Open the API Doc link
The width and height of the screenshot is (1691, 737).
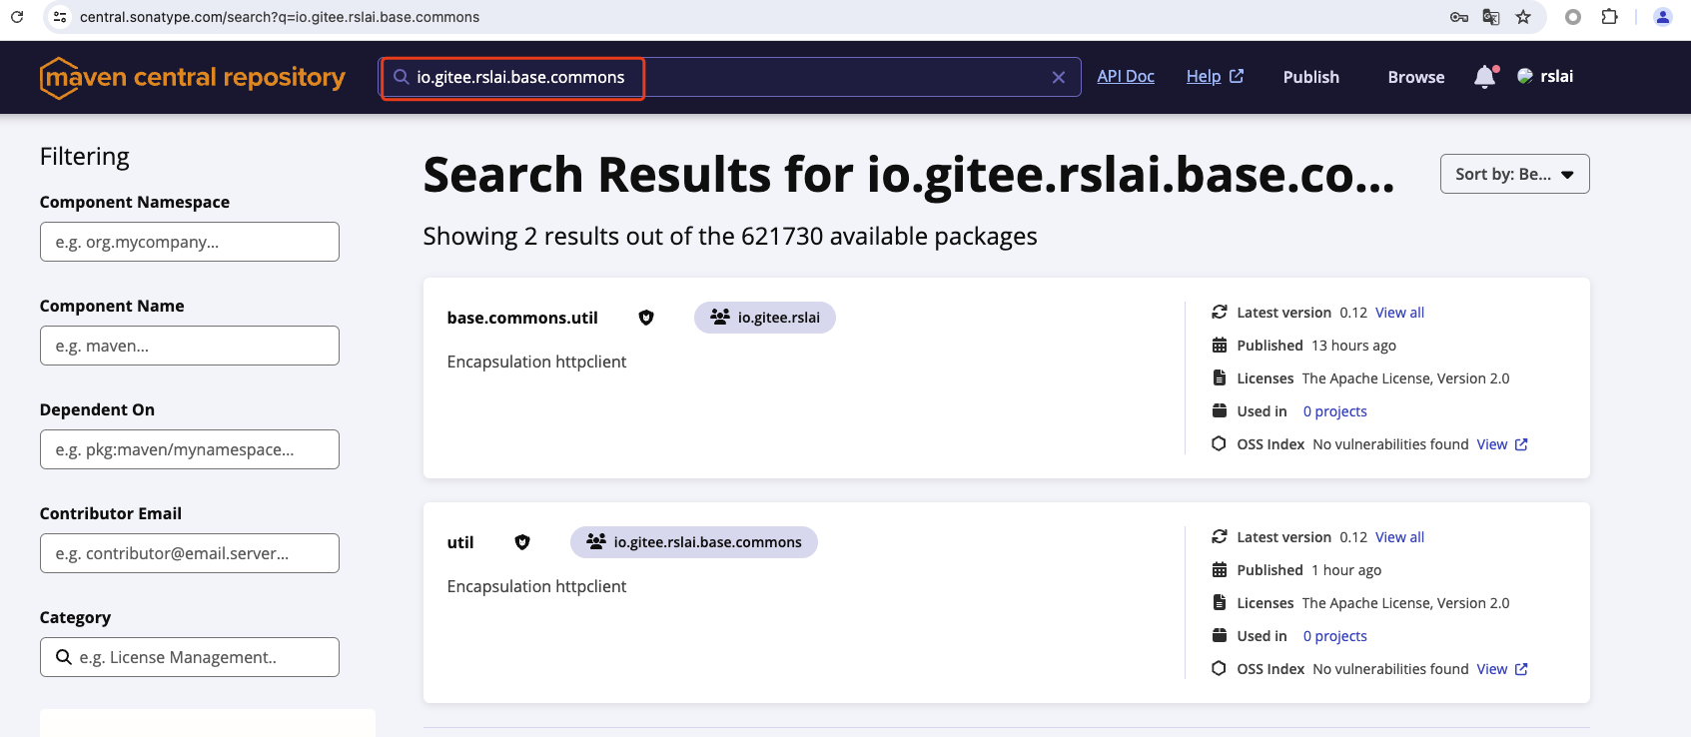[1126, 76]
